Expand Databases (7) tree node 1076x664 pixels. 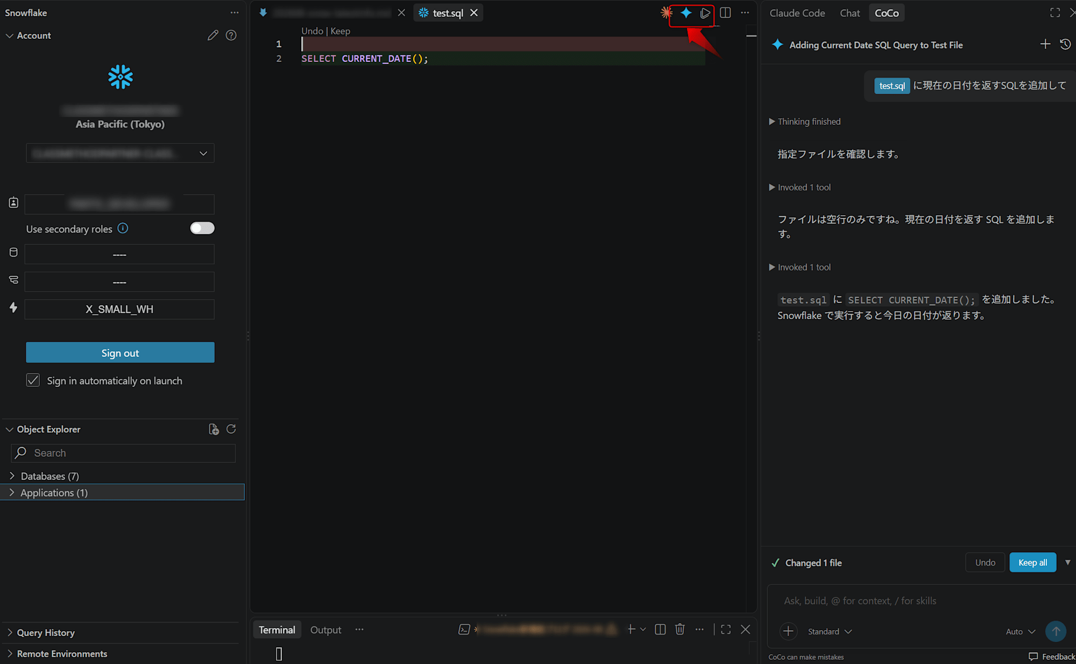coord(12,476)
